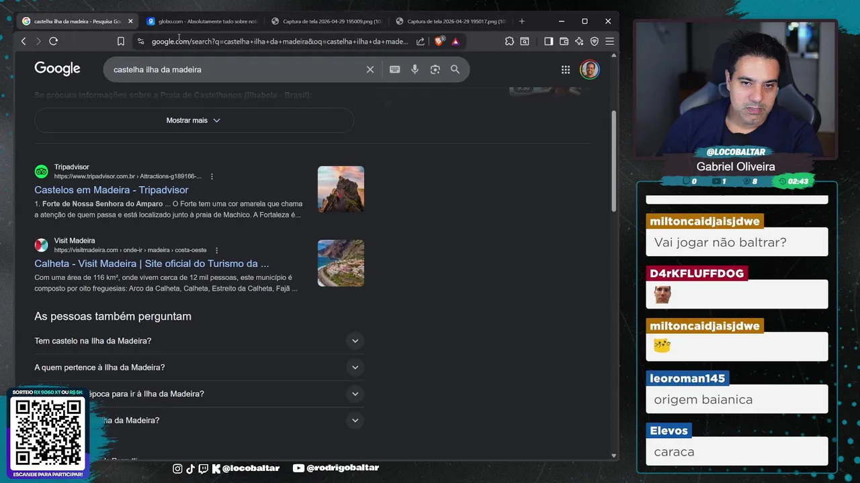Open the Visit Madeira coastal thumbnail
Viewport: 860px width, 483px height.
tap(341, 263)
